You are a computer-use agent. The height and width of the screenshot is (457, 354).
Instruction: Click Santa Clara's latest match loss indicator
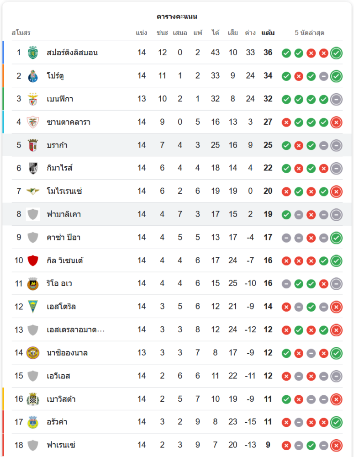pos(336,122)
